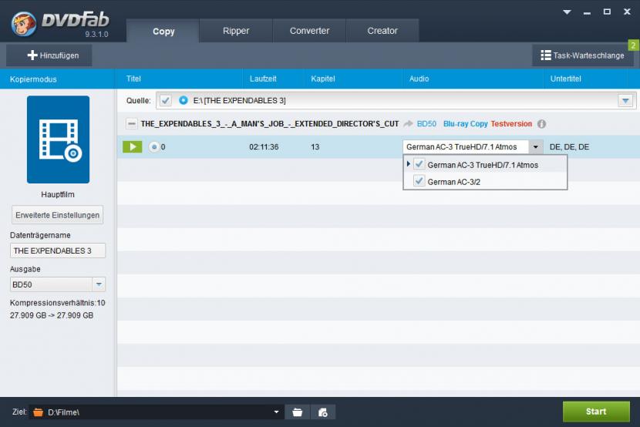This screenshot has width=640, height=427.
Task: Expand the Ziel destination path dropdown
Action: coord(276,412)
